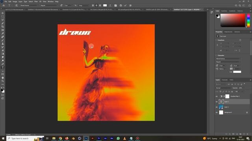Open the search icon at top right
Screen dimensions: 252x141
coord(240,5)
